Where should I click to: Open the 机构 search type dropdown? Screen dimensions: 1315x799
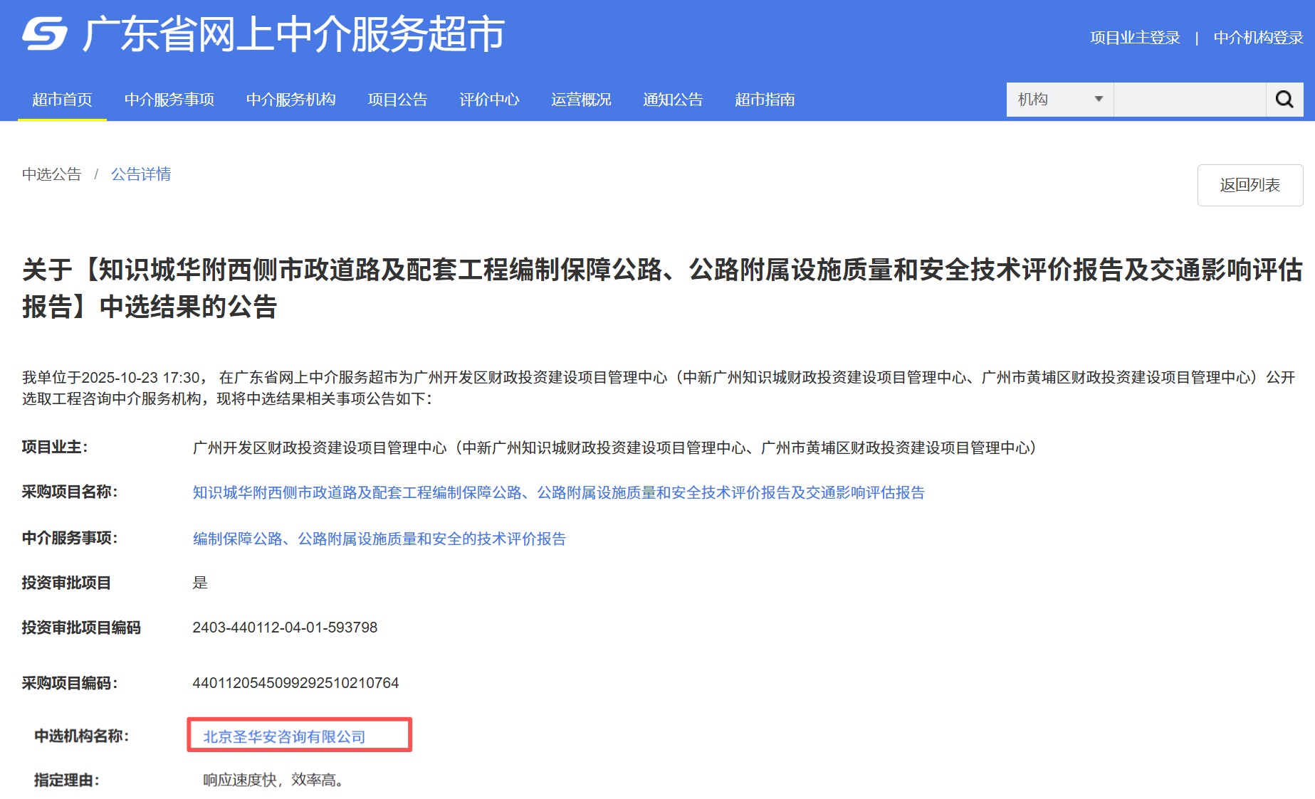tap(1059, 100)
